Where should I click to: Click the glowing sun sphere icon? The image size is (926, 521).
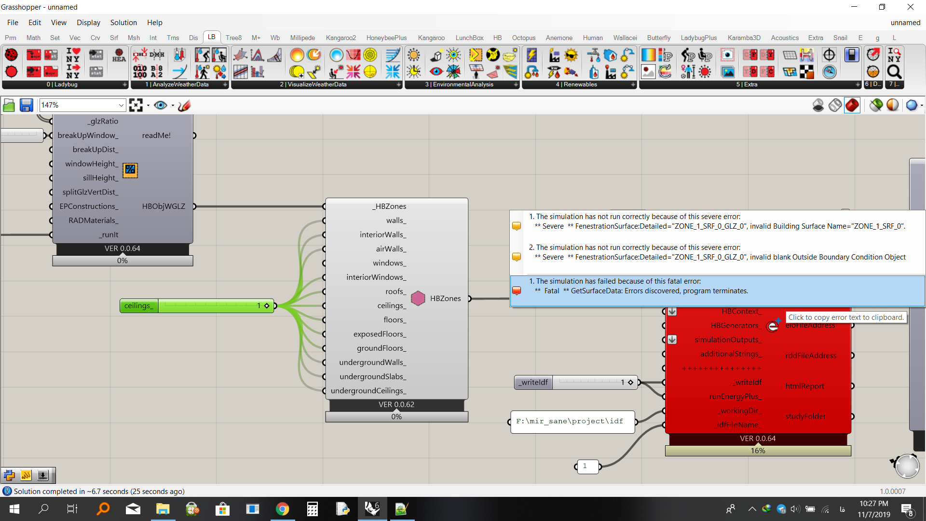[x=297, y=55]
